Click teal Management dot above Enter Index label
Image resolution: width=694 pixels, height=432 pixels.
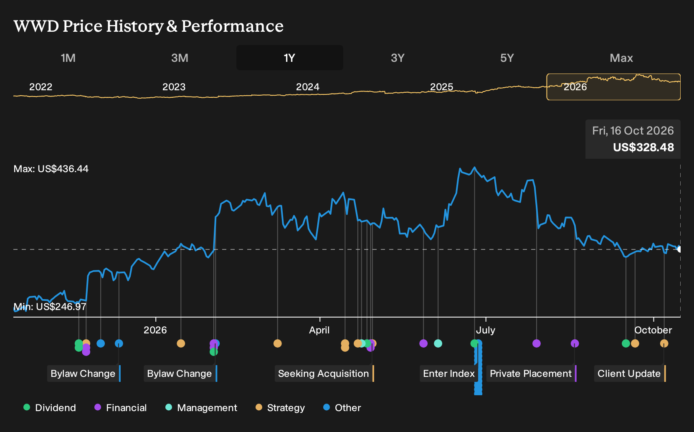point(438,343)
